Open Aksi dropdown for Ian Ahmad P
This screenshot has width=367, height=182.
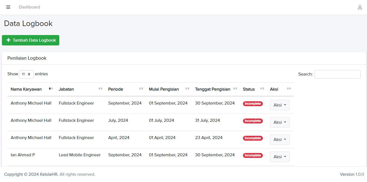pyautogui.click(x=280, y=157)
